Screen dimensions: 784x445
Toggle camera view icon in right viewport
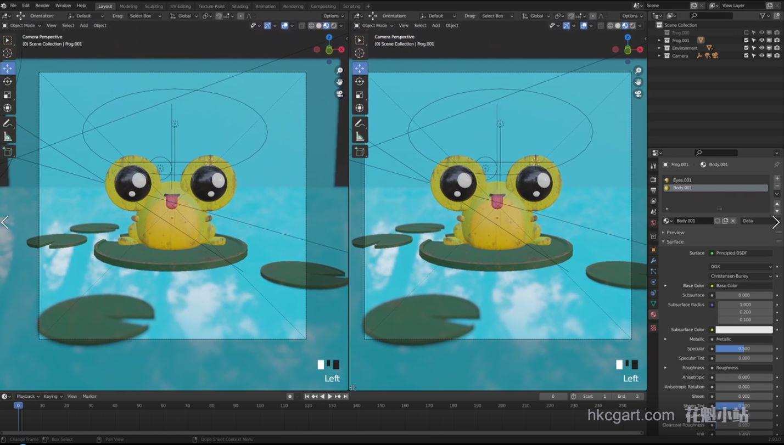click(638, 94)
